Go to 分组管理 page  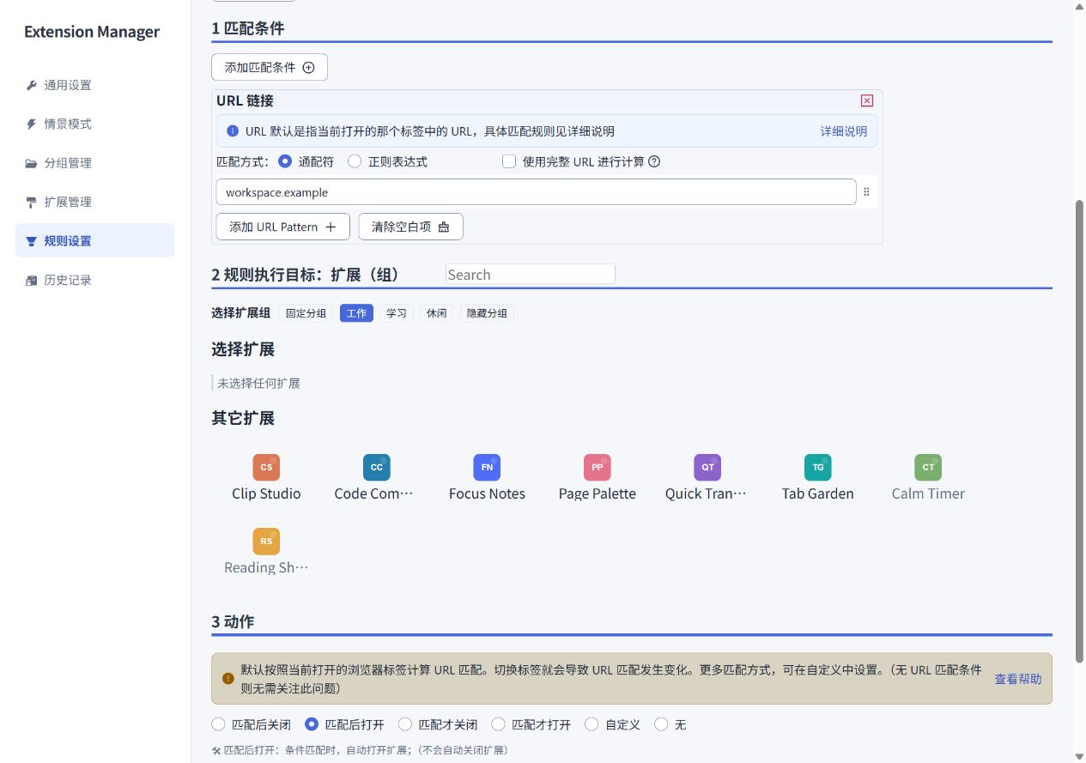(94, 163)
